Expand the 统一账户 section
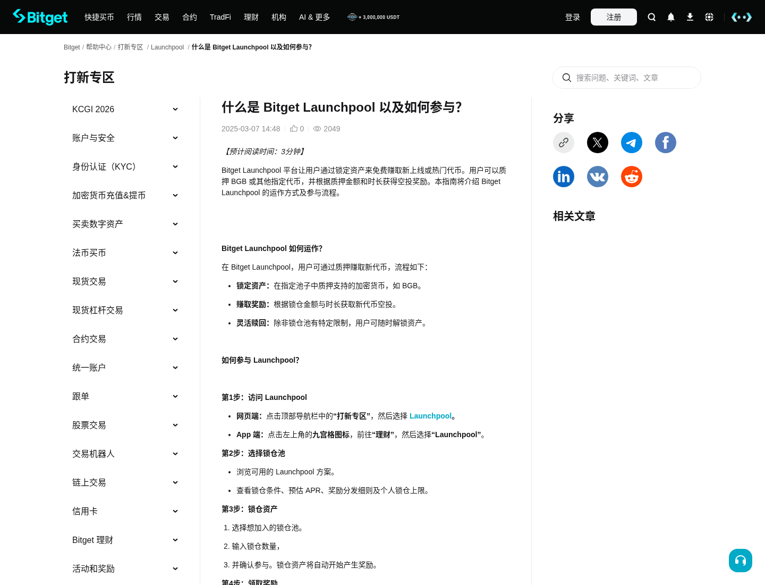Screen dimensions: 765x585 click(x=125, y=367)
